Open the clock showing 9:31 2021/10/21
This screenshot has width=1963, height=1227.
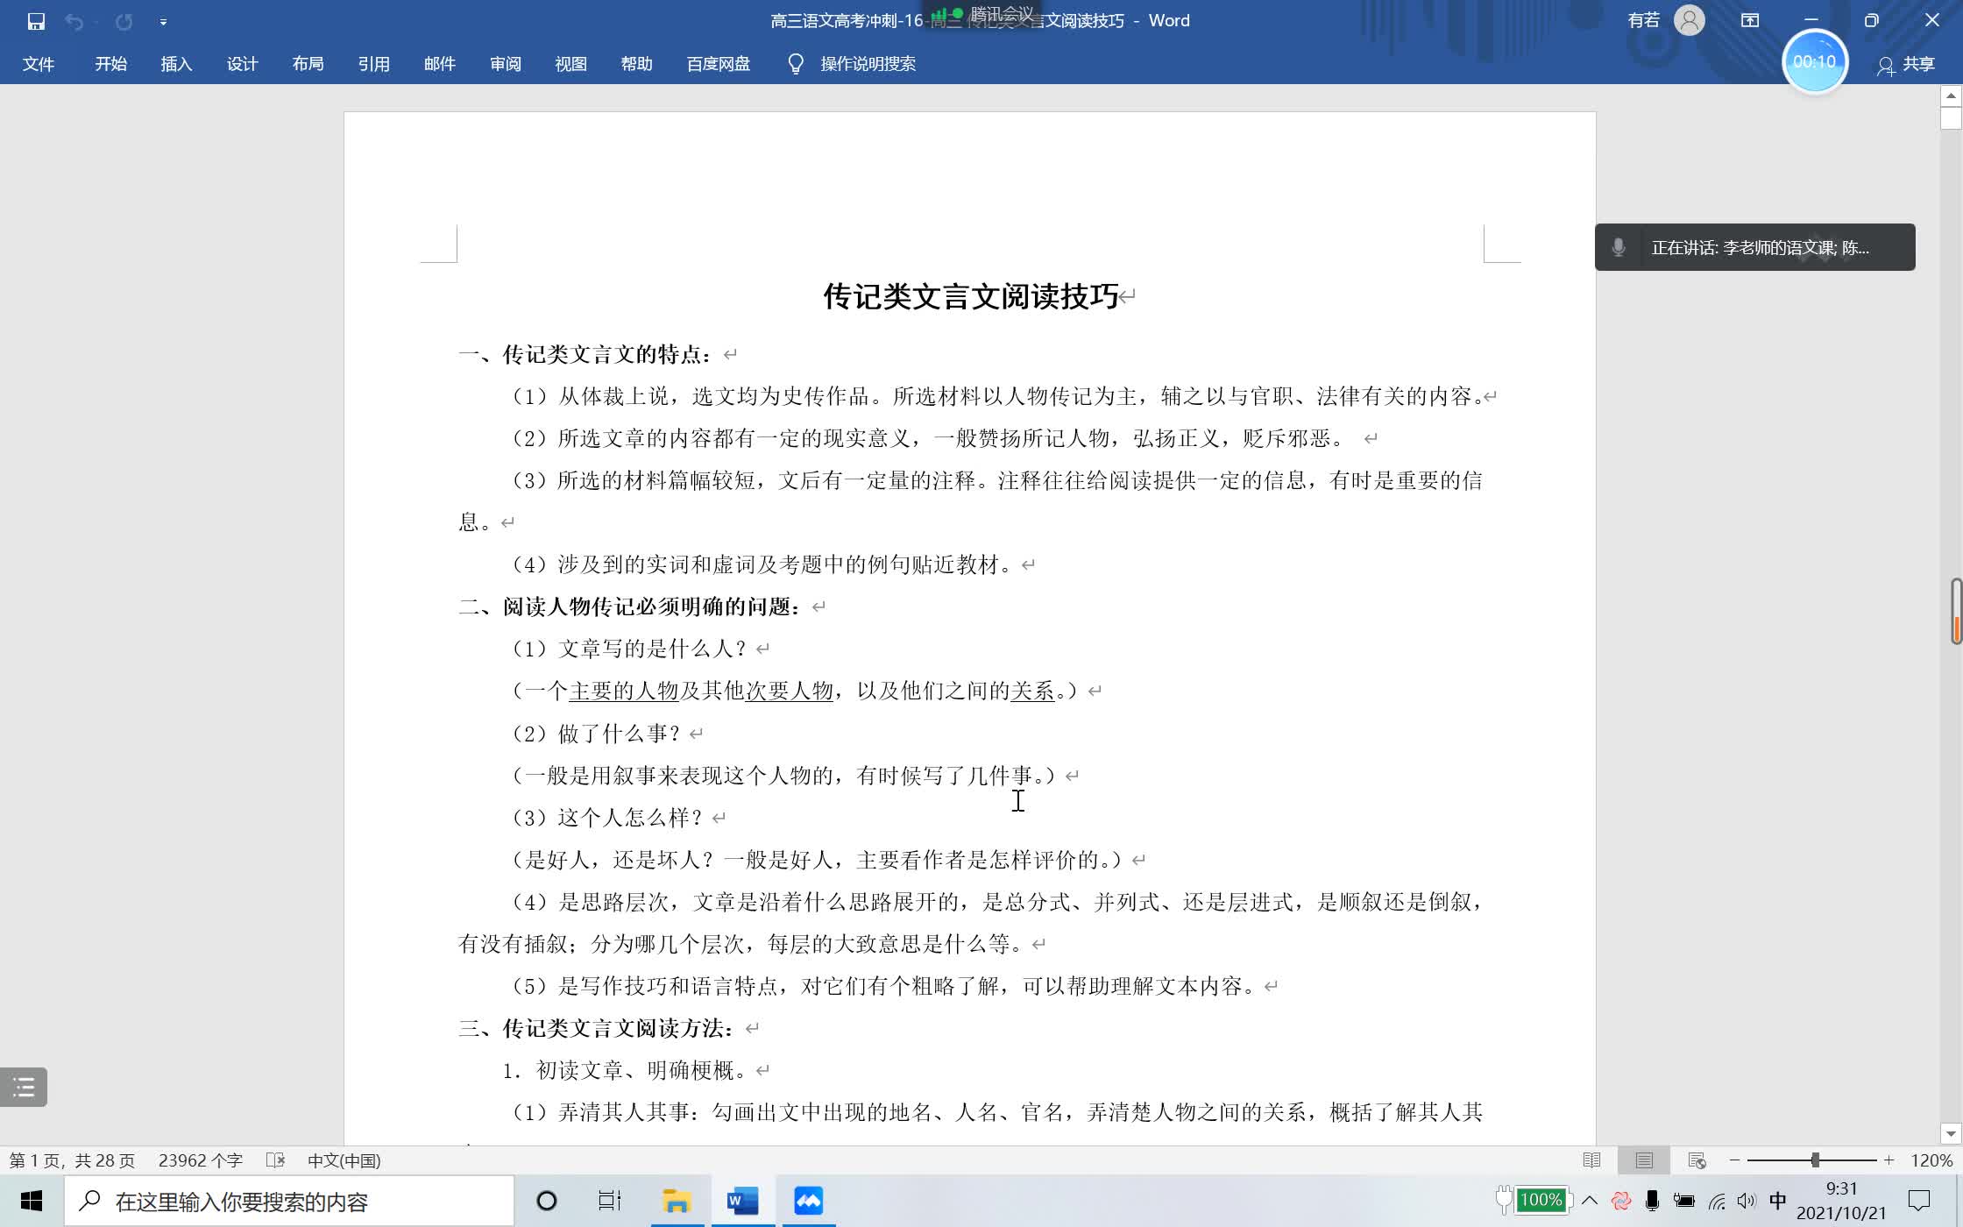pos(1841,1201)
